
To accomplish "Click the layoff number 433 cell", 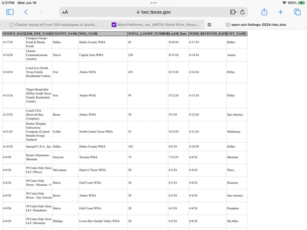I will point(148,72).
